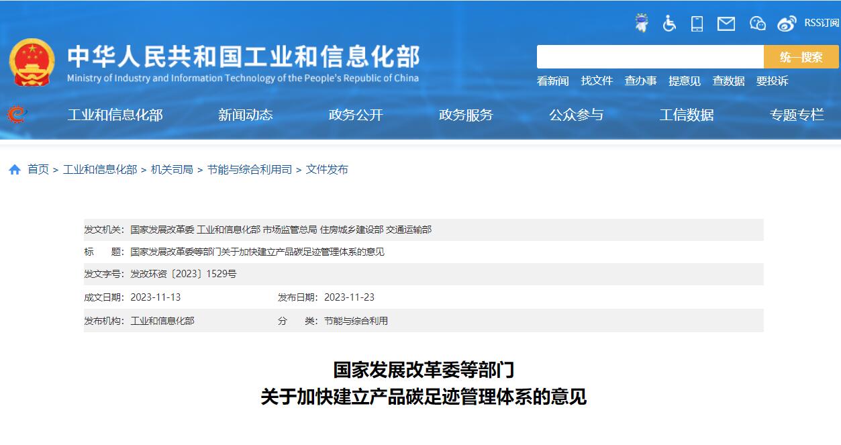Navigate to 节能与综合利用司 breadcrumb

249,170
